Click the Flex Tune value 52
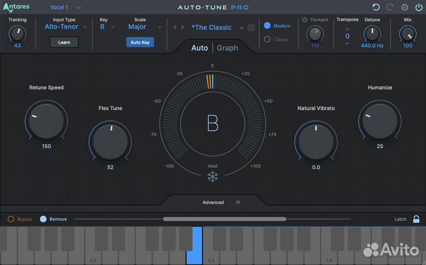This screenshot has width=426, height=265. pos(110,167)
